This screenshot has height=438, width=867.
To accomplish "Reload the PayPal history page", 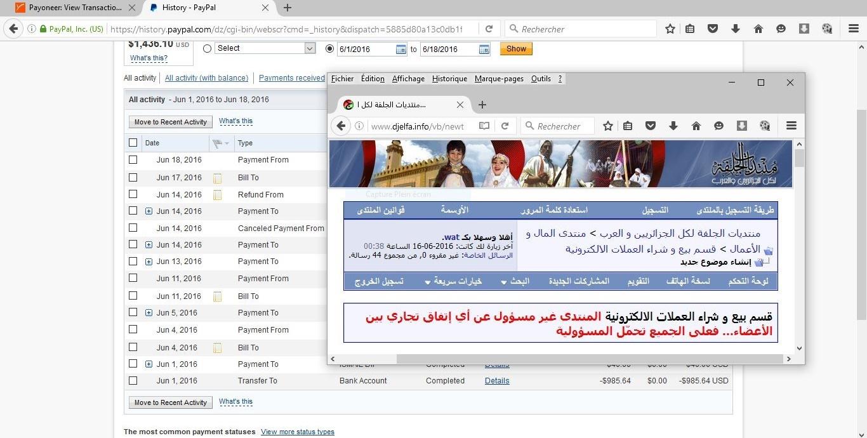I will click(489, 29).
